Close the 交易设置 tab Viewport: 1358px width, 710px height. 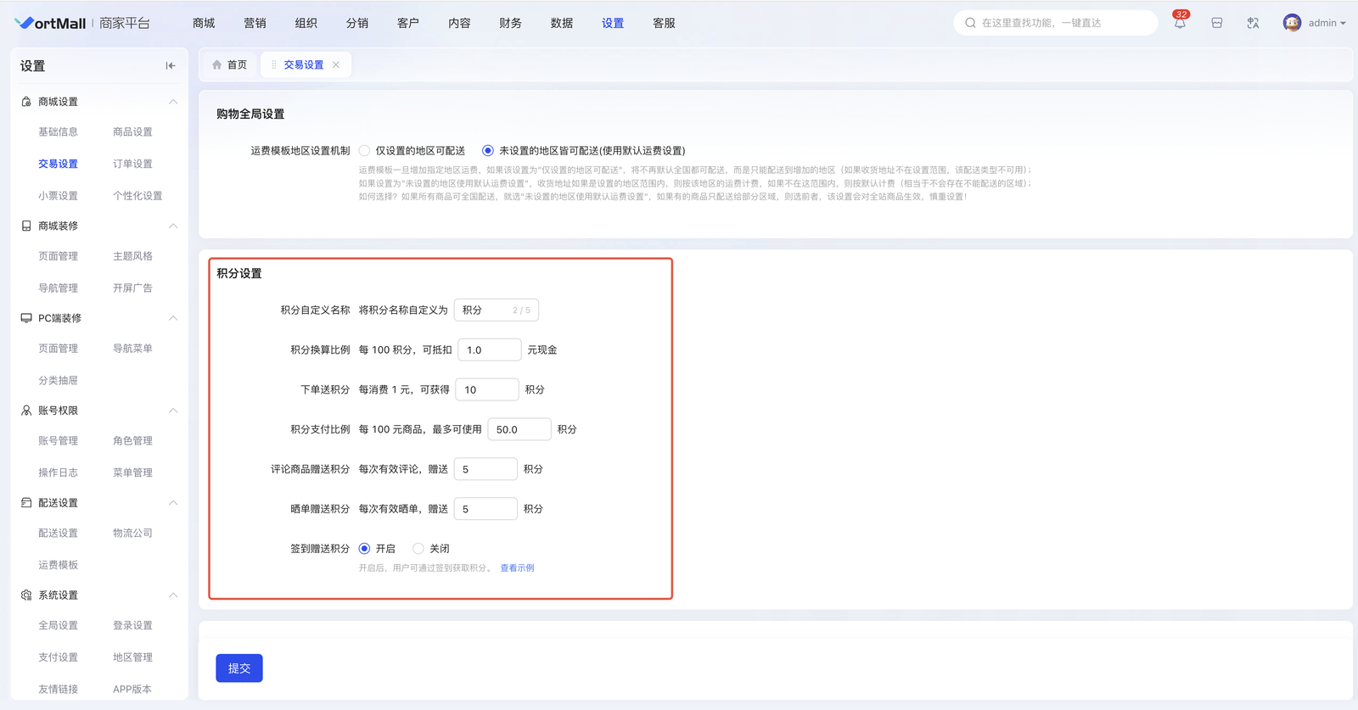[x=336, y=64]
